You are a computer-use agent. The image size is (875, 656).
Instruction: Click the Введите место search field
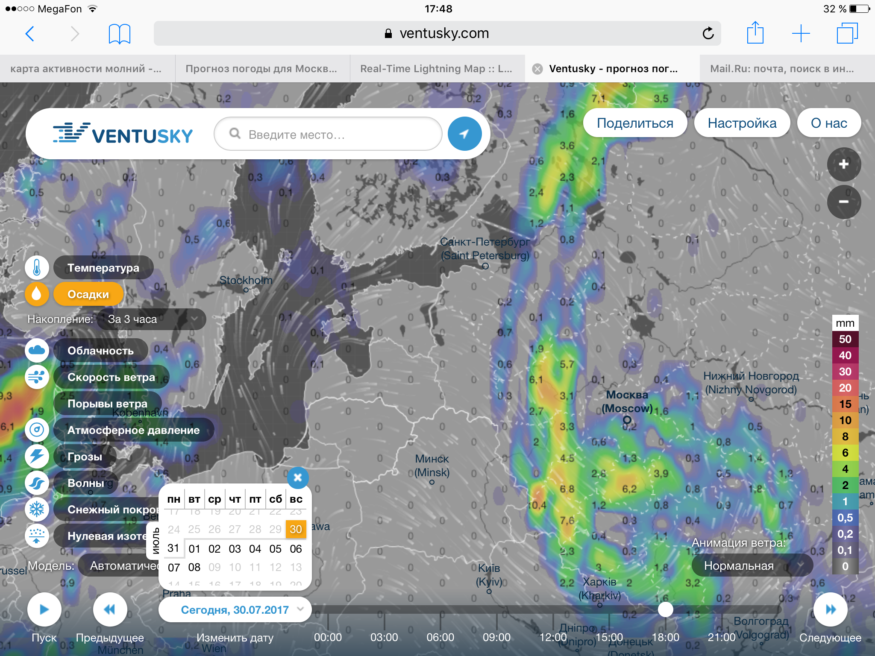[x=328, y=134]
